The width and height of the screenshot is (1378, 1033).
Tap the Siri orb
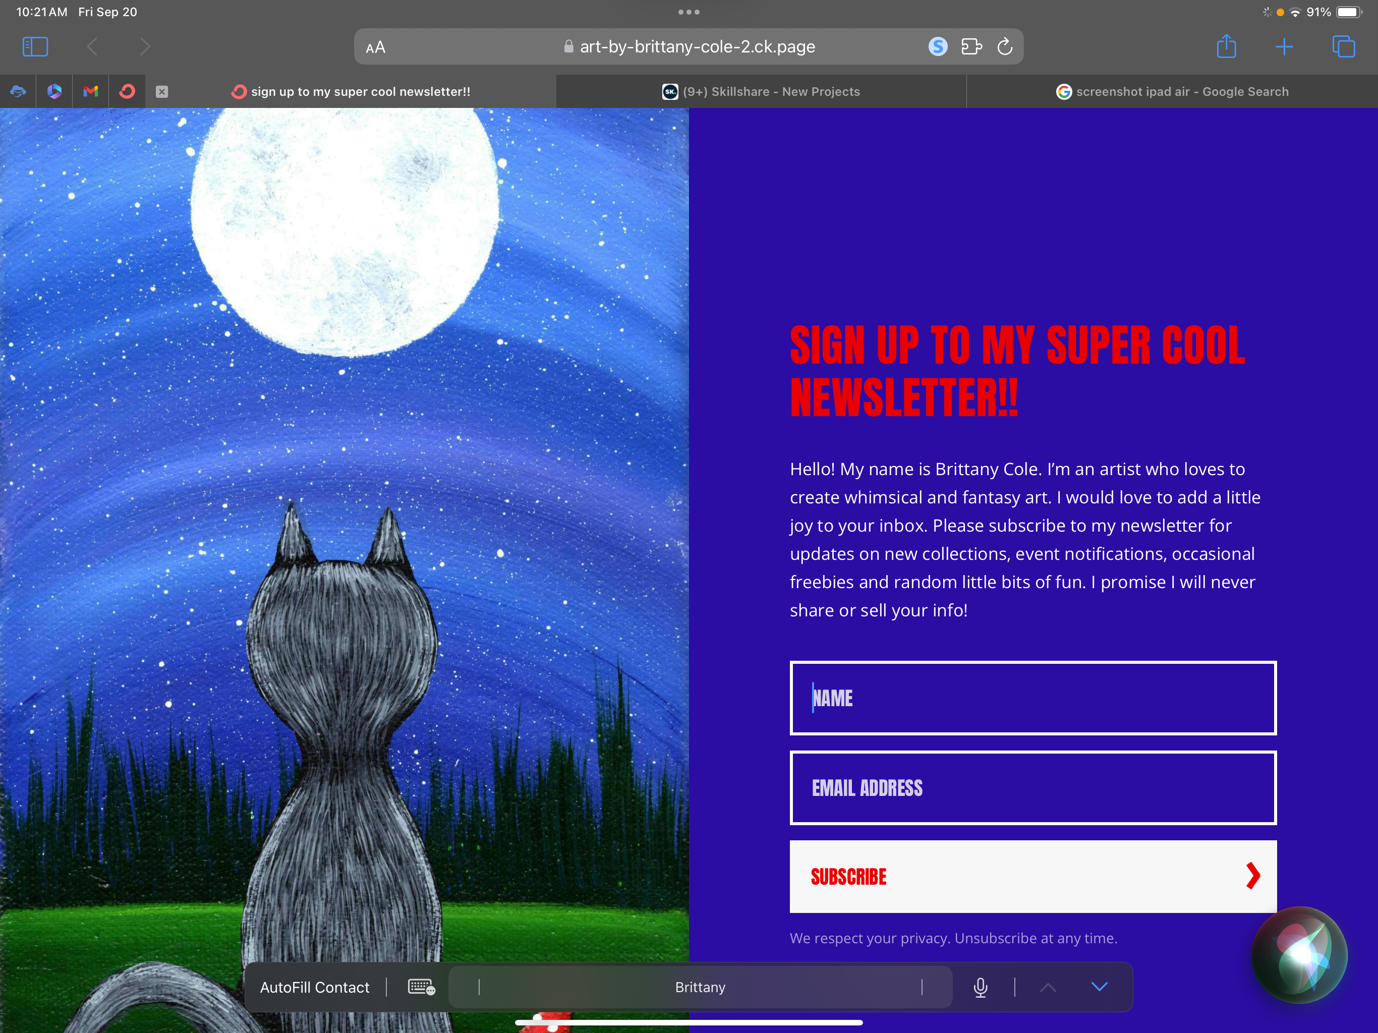coord(1299,954)
